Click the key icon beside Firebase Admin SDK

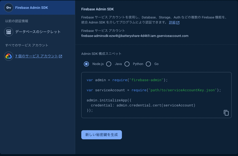(x=9, y=8)
